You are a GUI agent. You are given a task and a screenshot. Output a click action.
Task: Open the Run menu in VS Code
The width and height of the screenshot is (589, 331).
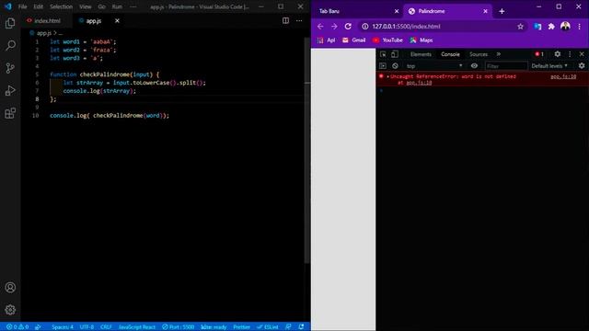(117, 6)
